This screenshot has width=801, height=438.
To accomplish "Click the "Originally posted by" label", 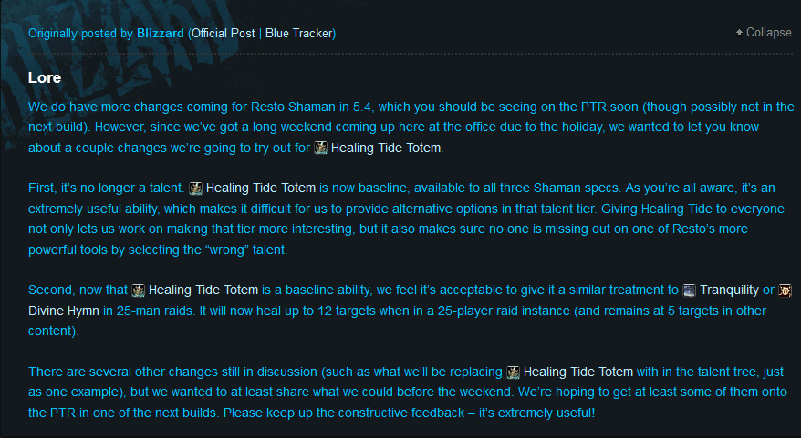I will pyautogui.click(x=80, y=34).
